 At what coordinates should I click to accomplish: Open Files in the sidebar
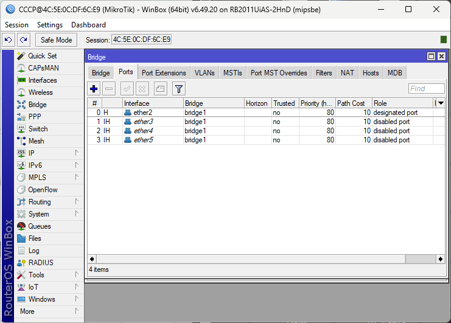point(49,238)
